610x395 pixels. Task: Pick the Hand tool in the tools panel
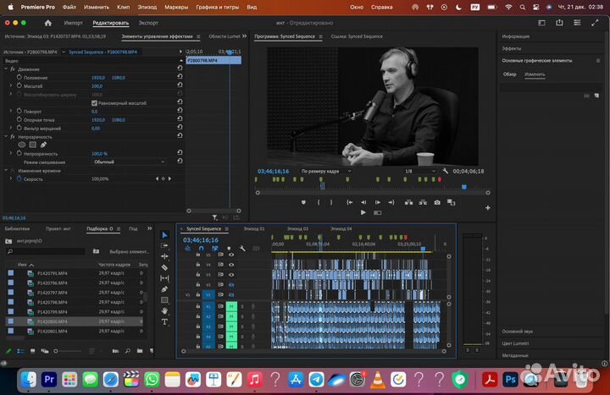(165, 311)
